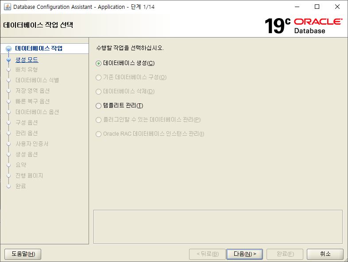Click the 진행 페이지 step
The image size is (348, 262).
29,176
